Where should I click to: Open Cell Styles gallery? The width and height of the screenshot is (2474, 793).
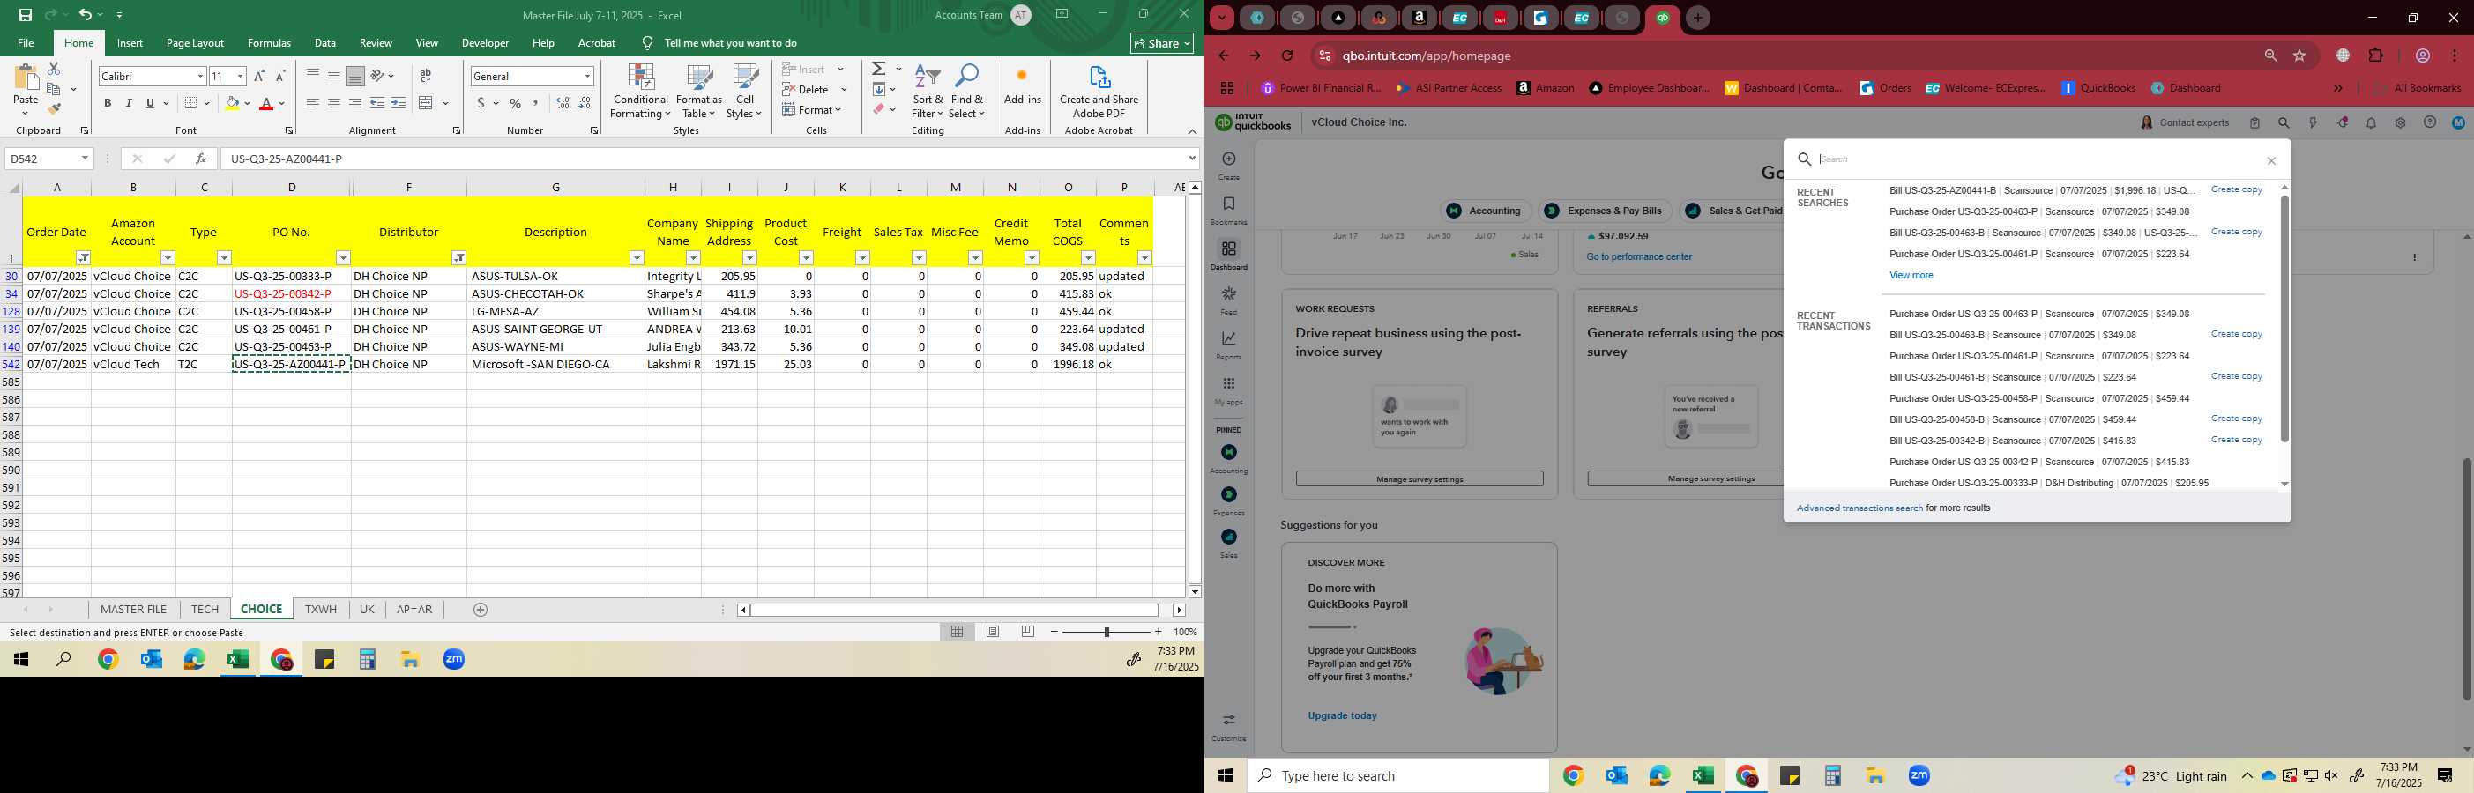pos(744,92)
